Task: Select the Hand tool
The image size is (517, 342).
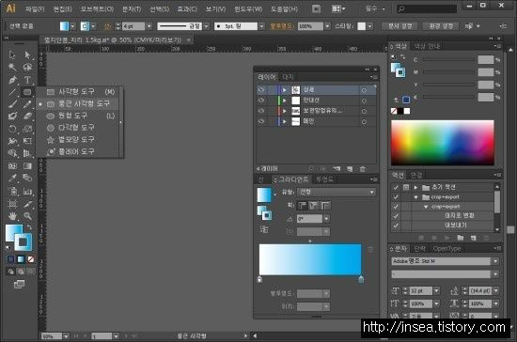Action: pos(12,216)
